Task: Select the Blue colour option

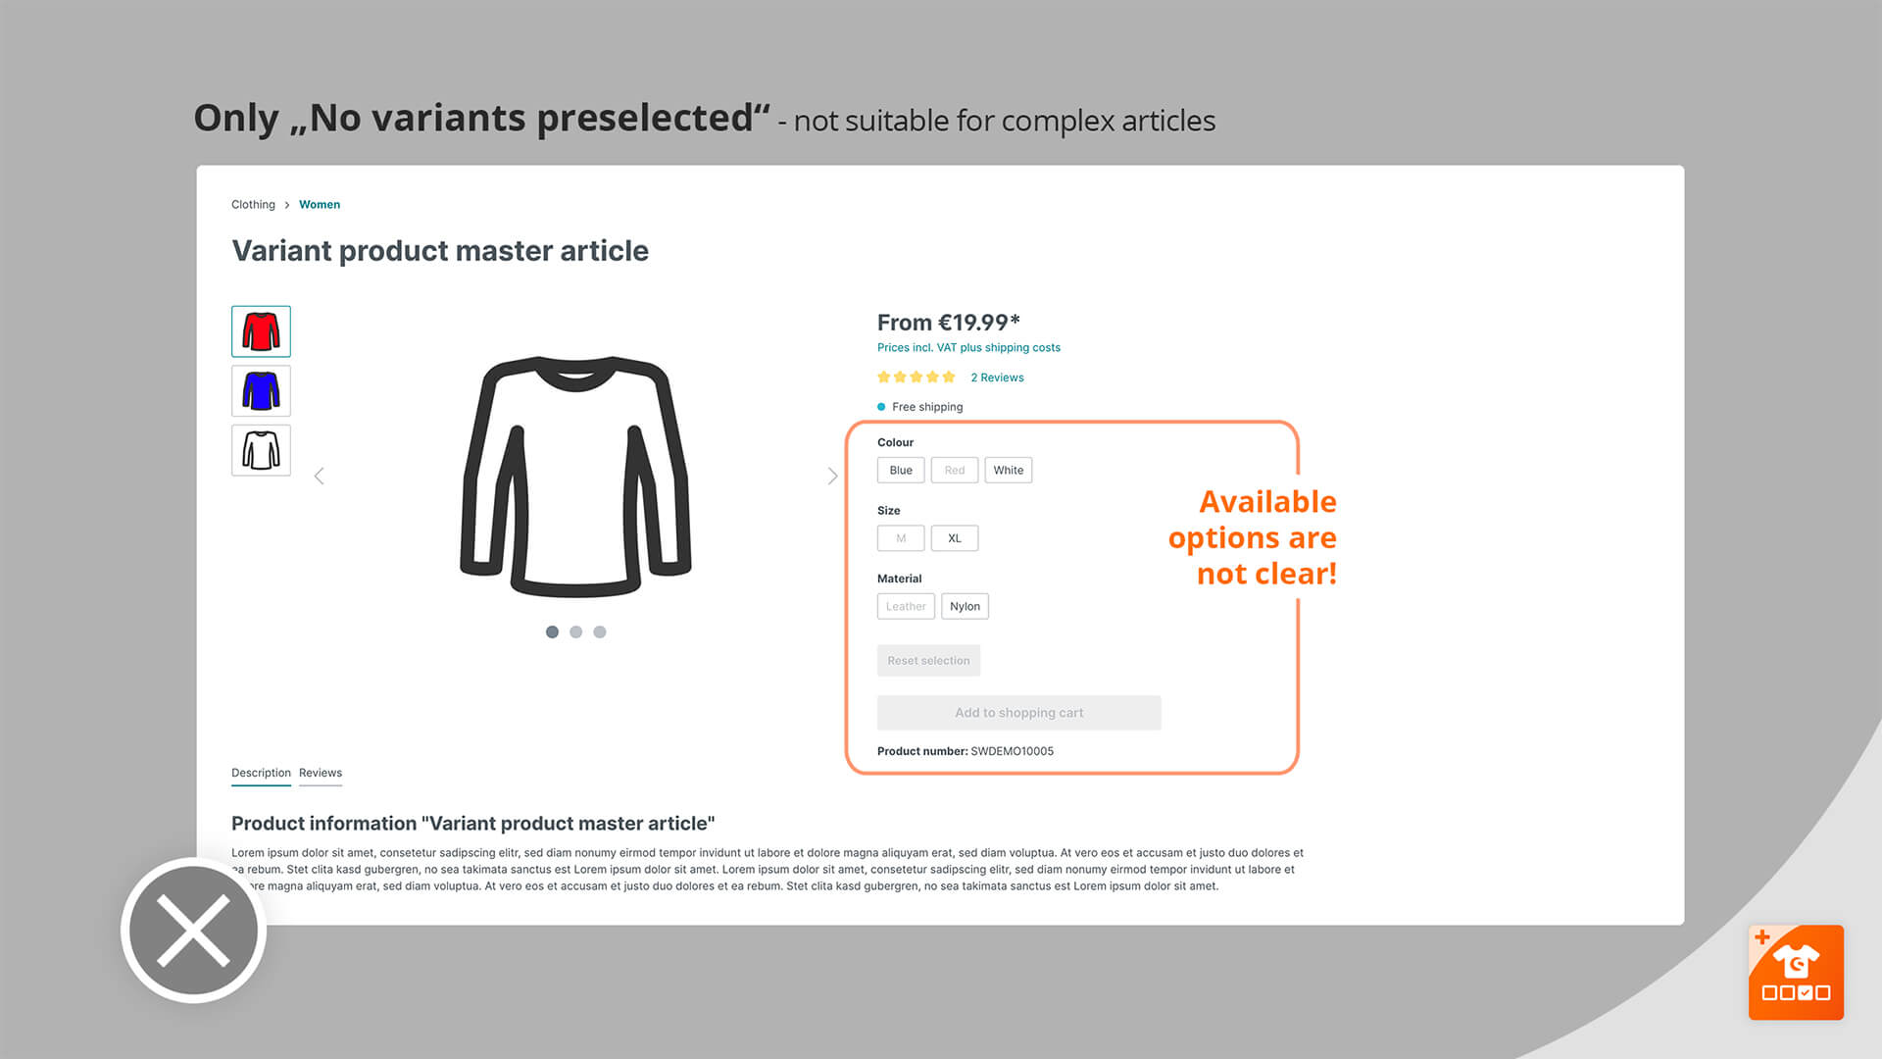Action: coord(901,470)
